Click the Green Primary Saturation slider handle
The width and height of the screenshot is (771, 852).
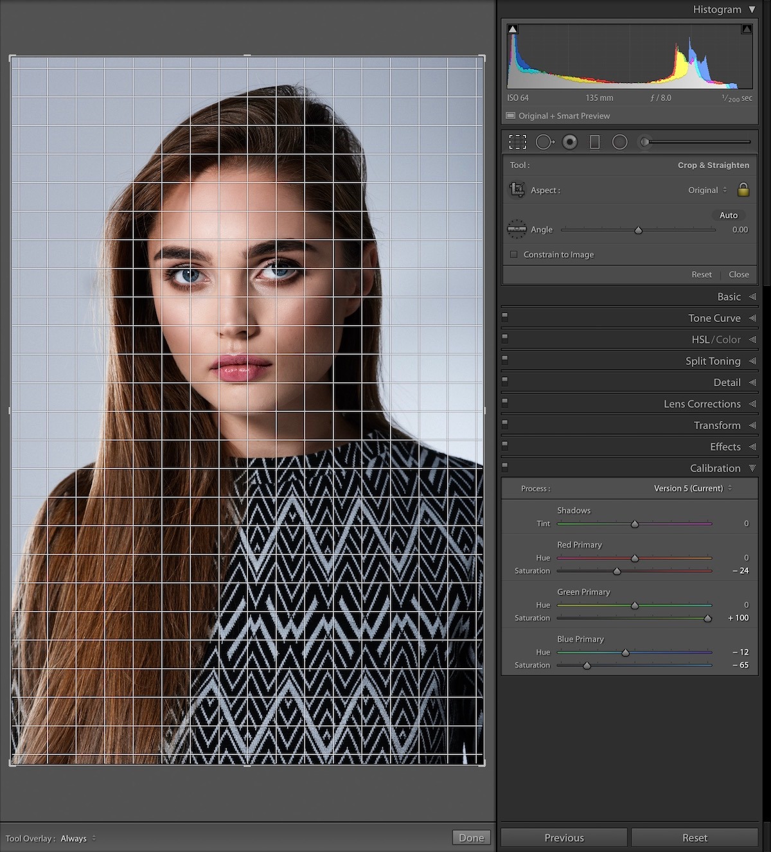tap(707, 618)
